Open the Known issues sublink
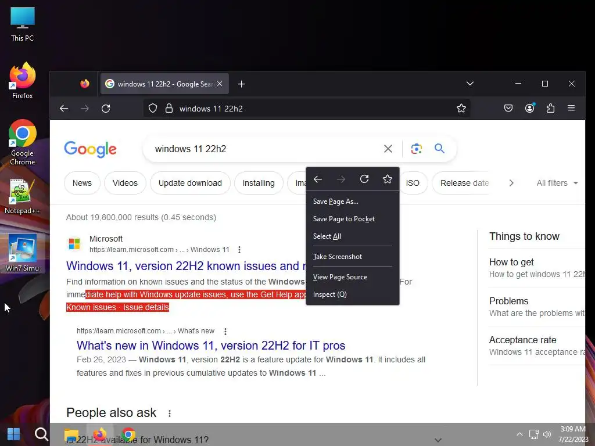This screenshot has width=595, height=446. (91, 307)
